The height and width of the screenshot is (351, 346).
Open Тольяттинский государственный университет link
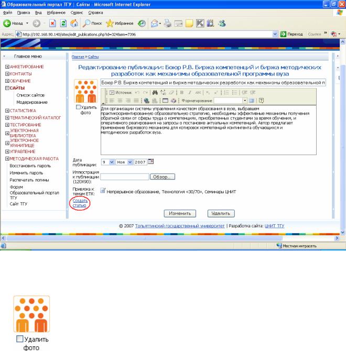pos(180,226)
